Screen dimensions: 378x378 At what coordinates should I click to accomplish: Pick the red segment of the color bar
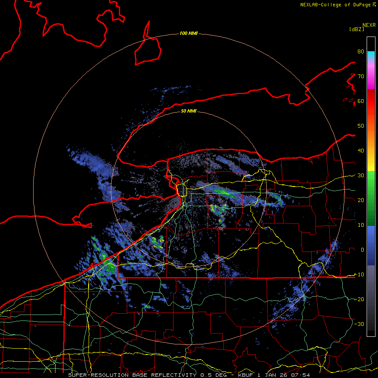371,101
